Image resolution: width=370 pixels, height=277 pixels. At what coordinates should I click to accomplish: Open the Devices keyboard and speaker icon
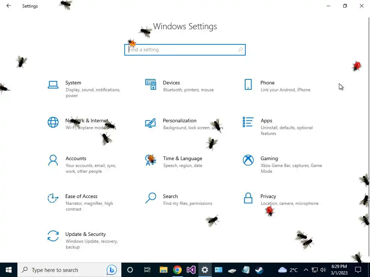click(x=151, y=84)
